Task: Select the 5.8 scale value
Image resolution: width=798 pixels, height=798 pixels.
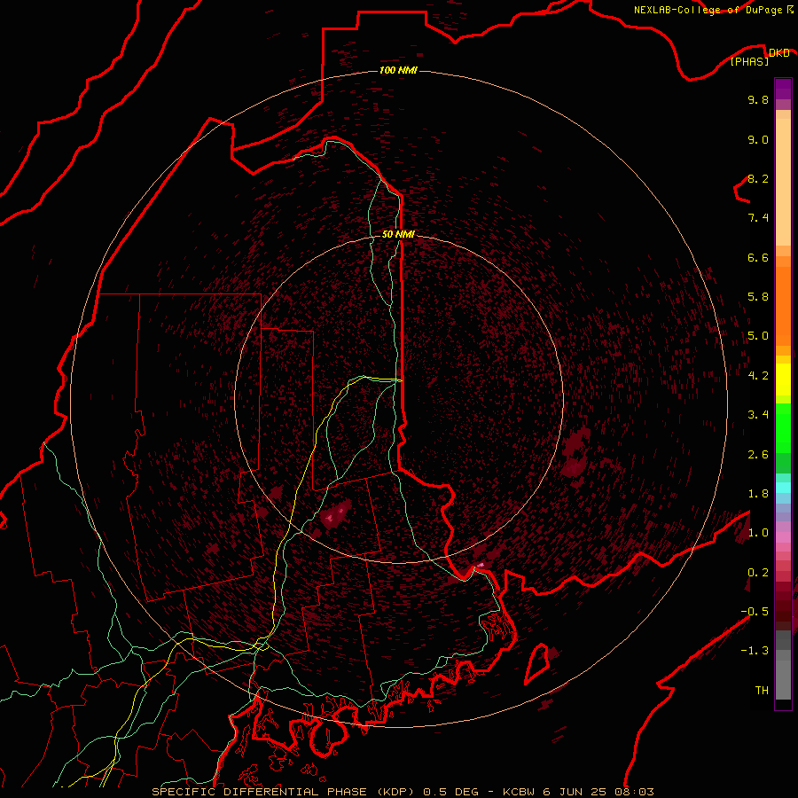Action: 758,297
